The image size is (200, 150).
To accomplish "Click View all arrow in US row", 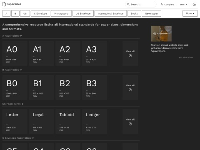I will click(130, 124).
